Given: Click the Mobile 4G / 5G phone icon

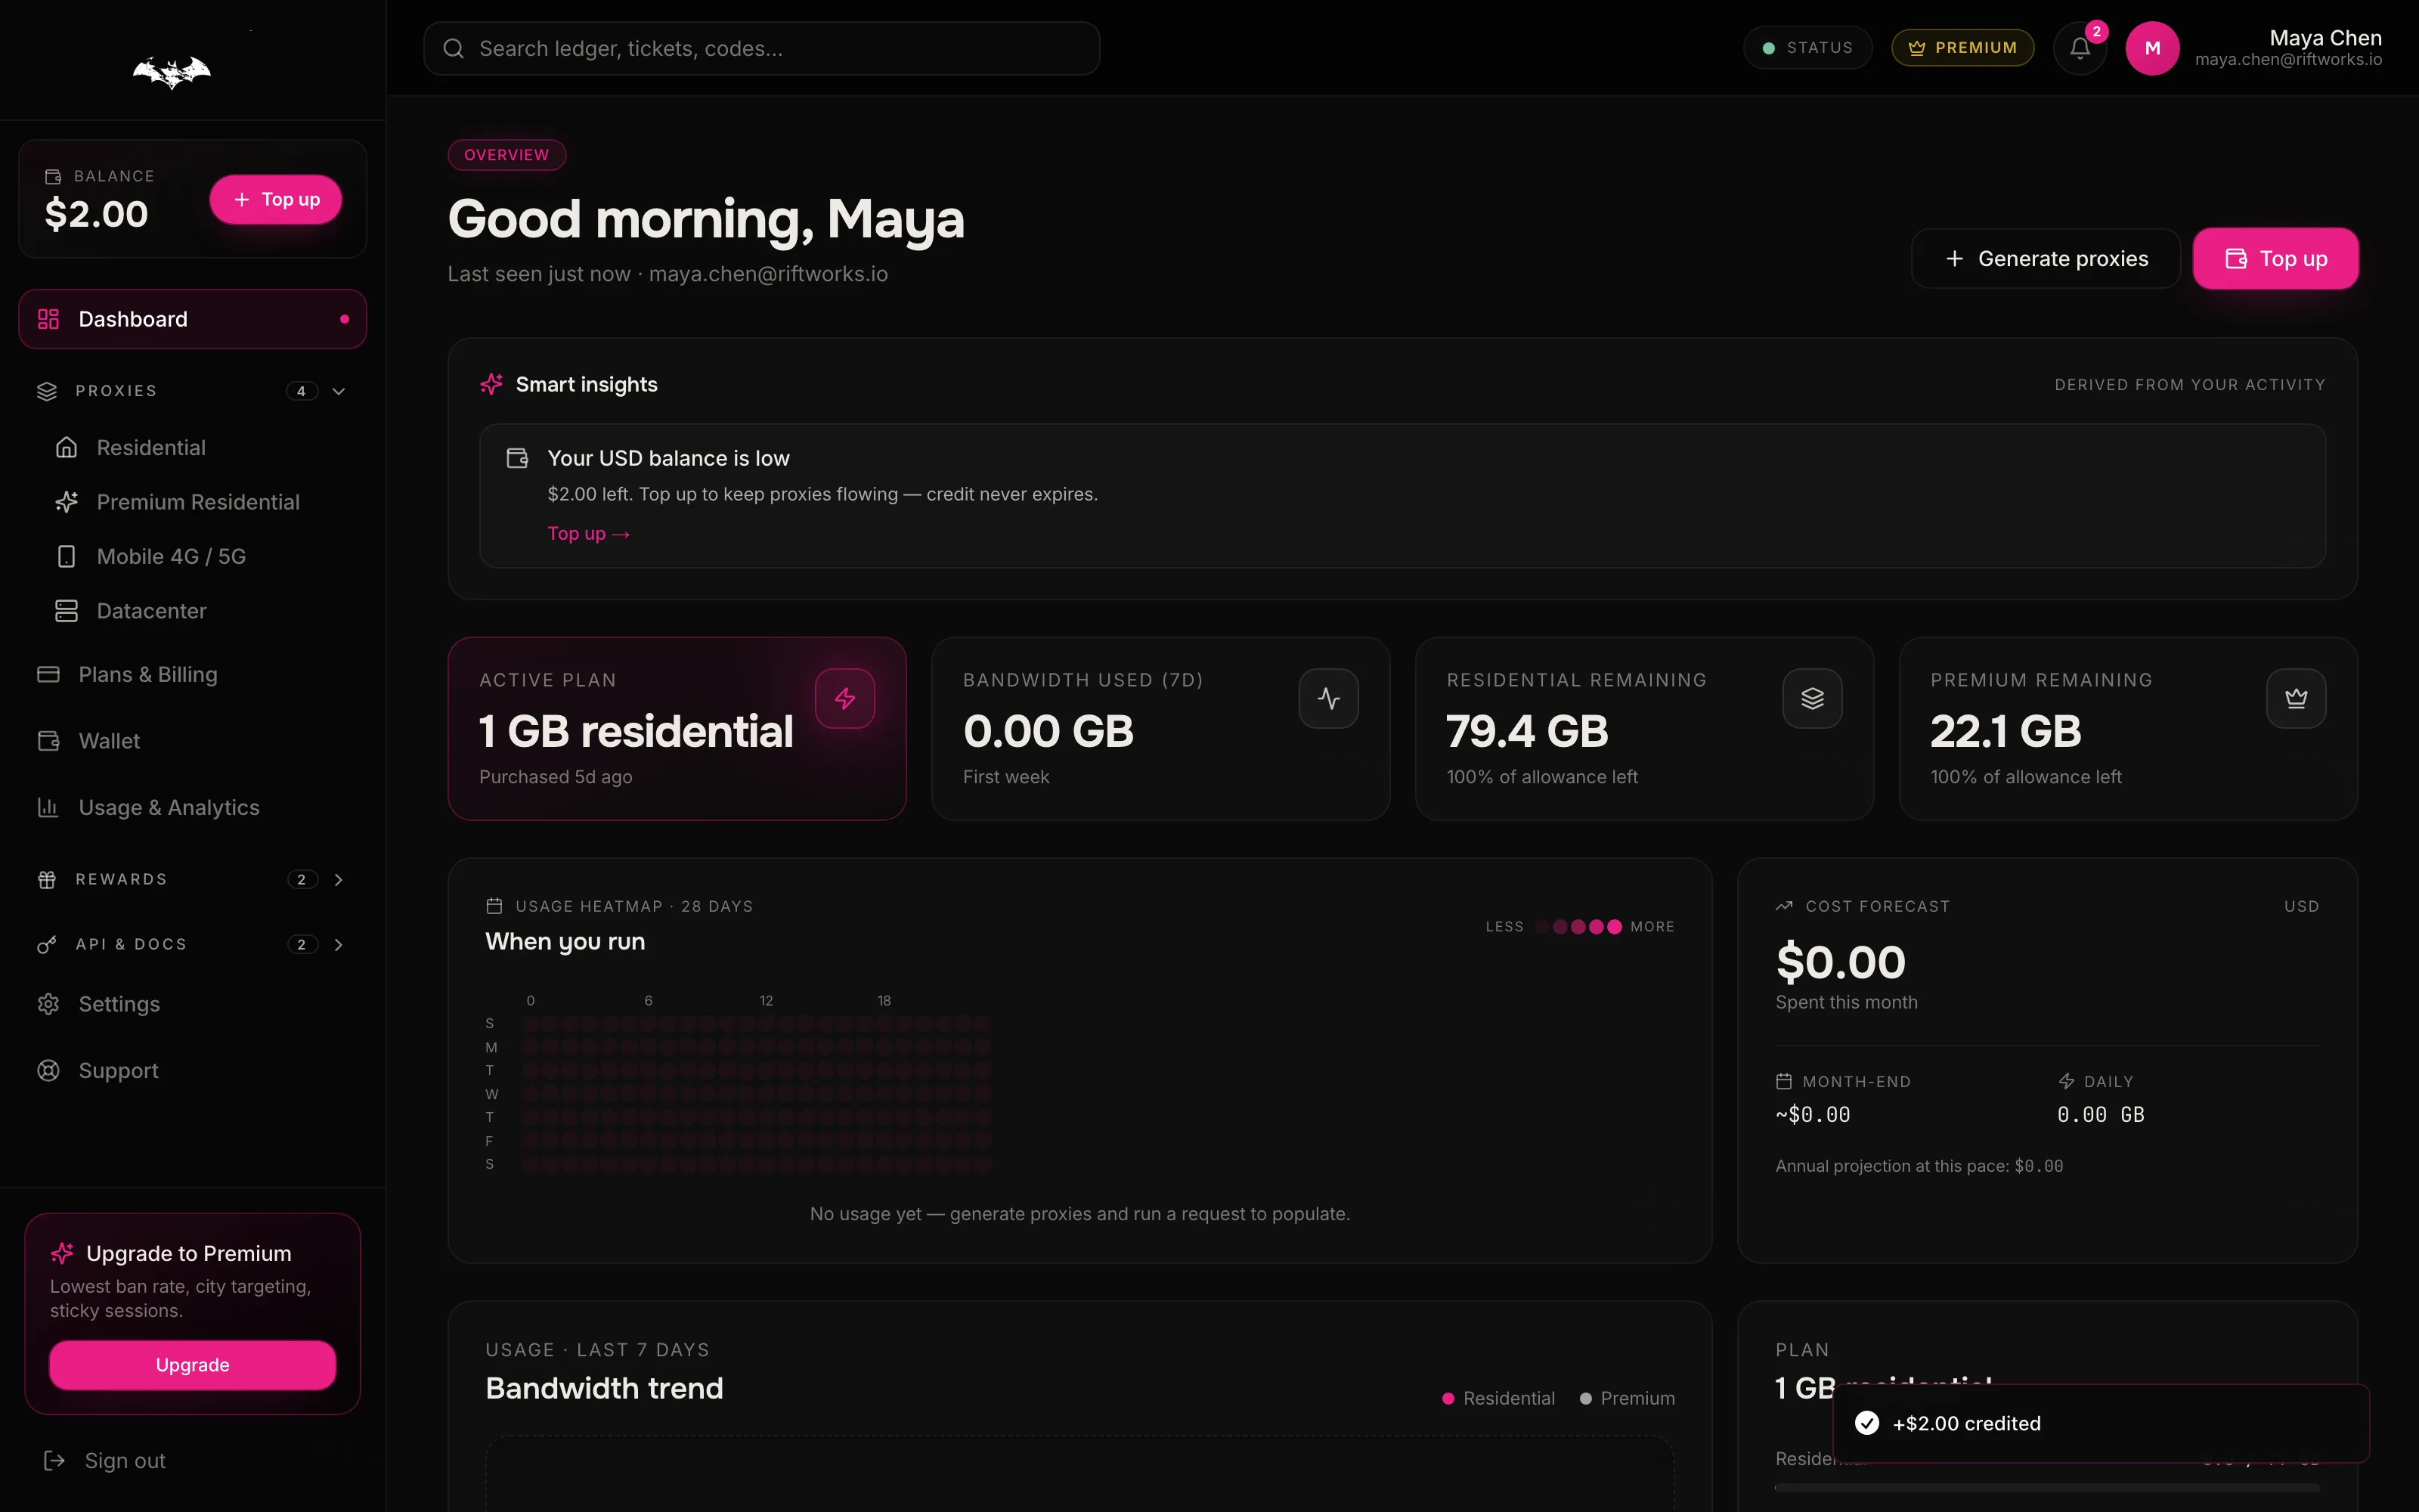Looking at the screenshot, I should [66, 556].
